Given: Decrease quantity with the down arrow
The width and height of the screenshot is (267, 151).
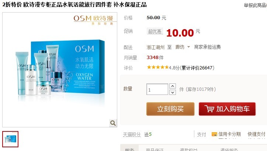Looking at the screenshot, I should [173, 92].
